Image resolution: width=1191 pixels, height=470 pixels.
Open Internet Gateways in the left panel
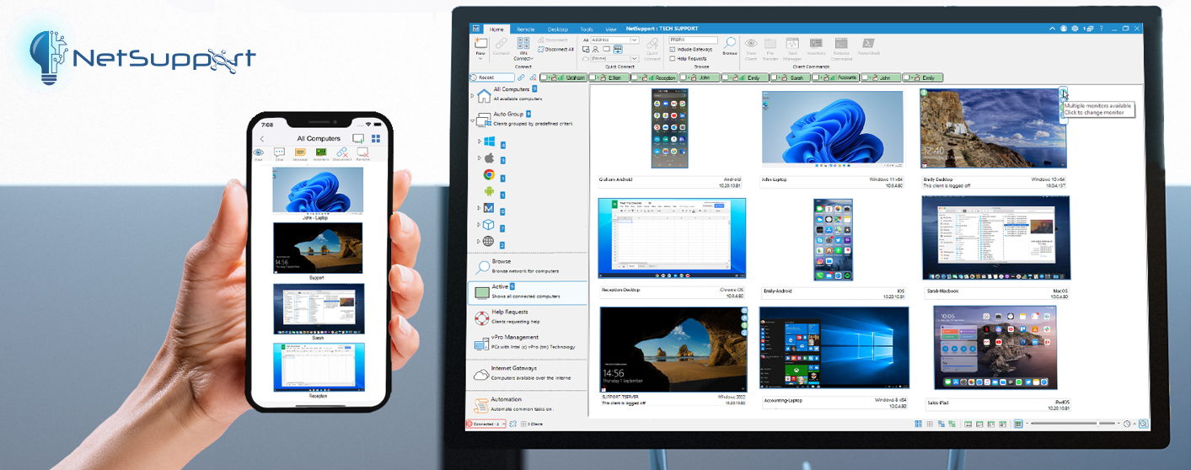(528, 373)
